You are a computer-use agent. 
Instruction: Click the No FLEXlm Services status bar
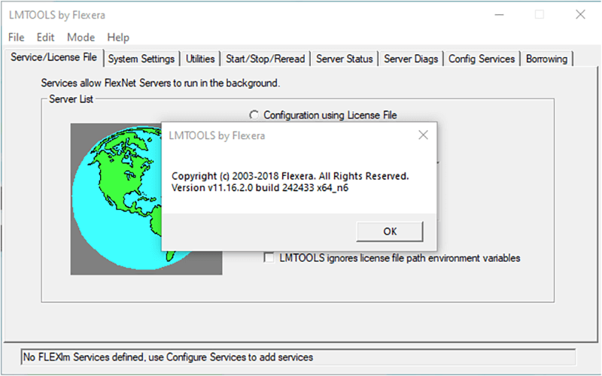click(298, 357)
